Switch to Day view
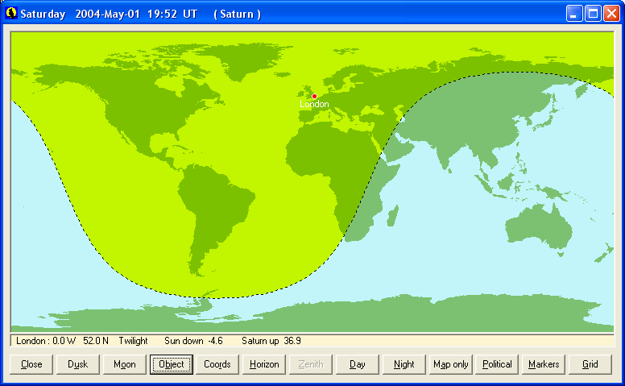This screenshot has width=625, height=386. coord(358,364)
